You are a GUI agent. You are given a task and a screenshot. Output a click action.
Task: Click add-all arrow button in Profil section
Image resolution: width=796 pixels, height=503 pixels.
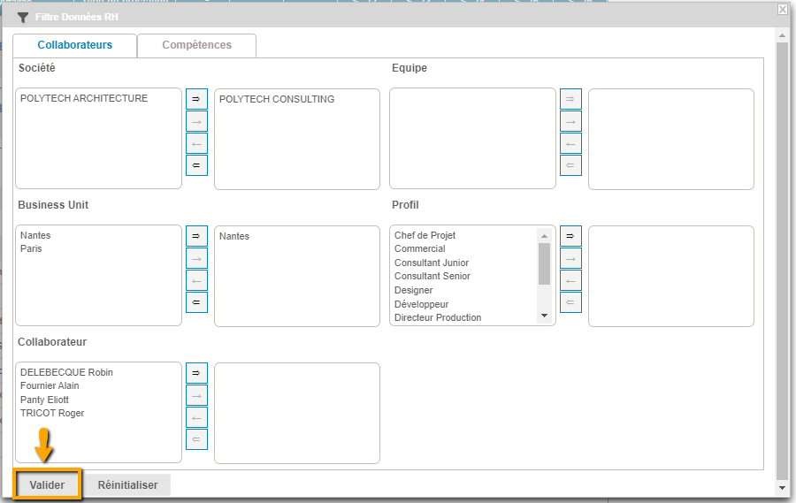[570, 236]
